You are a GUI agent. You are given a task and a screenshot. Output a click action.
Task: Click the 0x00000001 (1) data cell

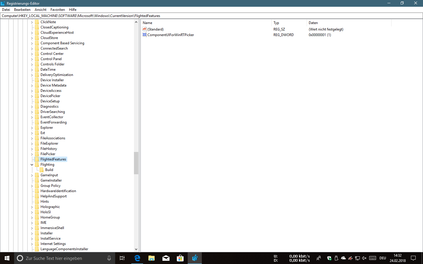click(x=320, y=35)
